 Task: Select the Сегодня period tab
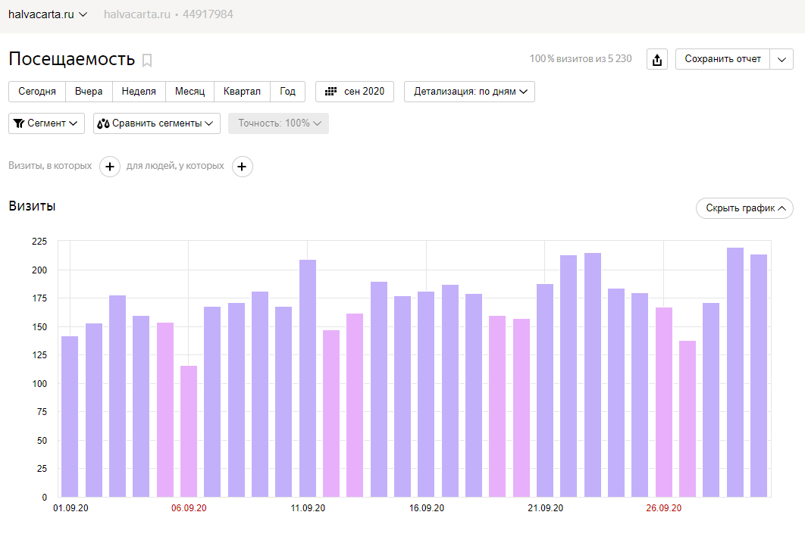pos(37,92)
